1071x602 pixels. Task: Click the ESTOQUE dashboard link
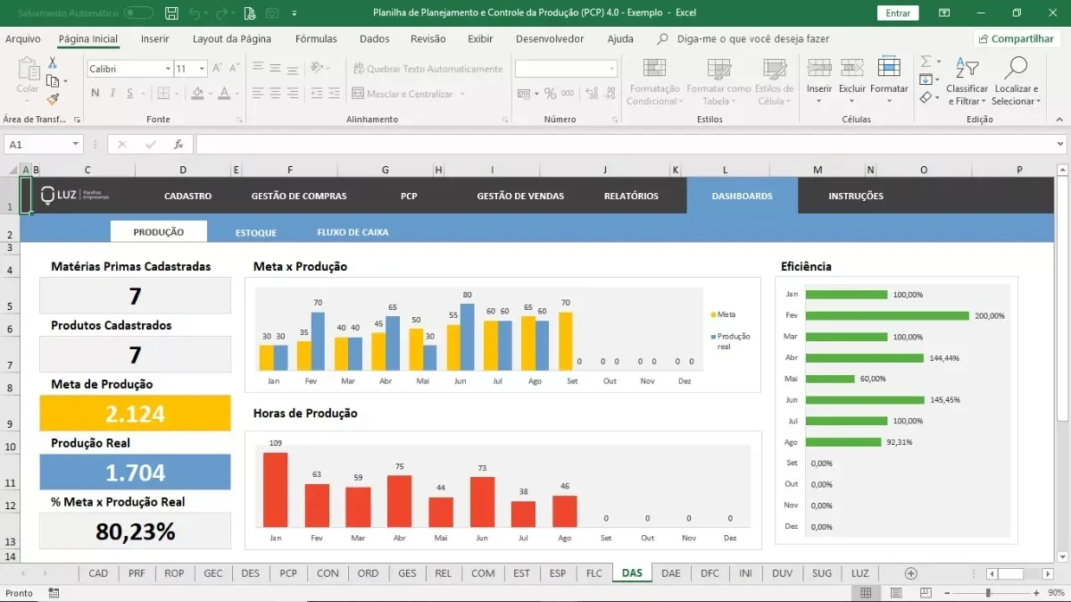pyautogui.click(x=256, y=232)
